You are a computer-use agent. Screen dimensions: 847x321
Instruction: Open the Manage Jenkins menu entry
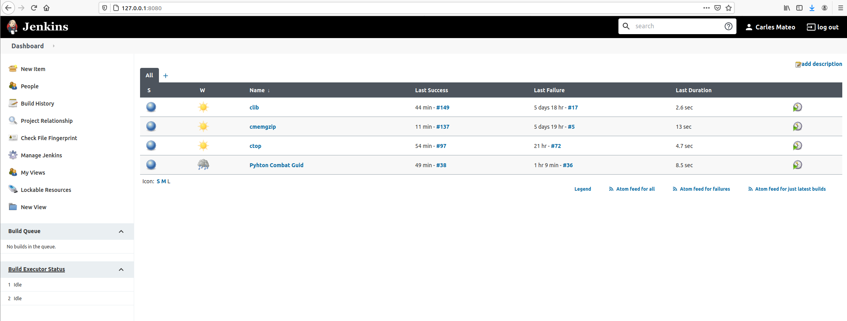point(41,155)
